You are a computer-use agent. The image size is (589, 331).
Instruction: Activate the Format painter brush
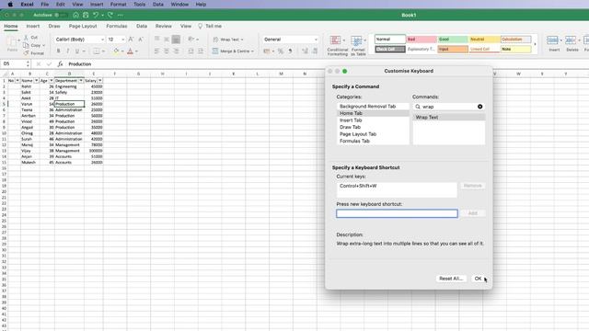pyautogui.click(x=26, y=53)
